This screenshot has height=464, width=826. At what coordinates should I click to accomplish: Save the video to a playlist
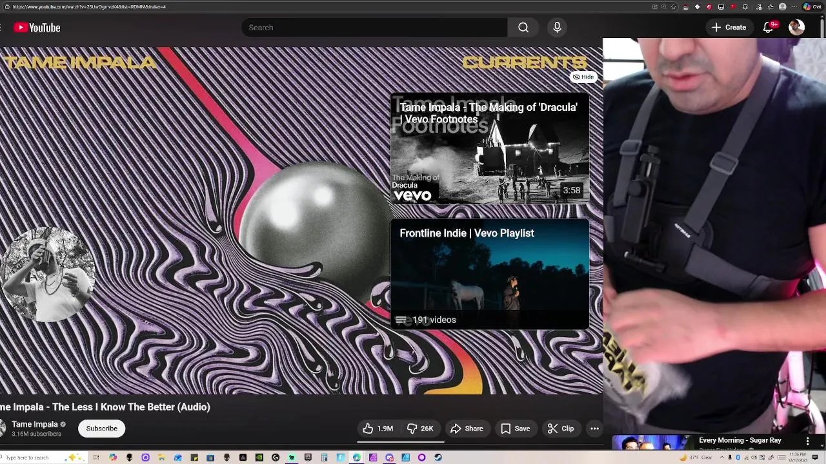click(515, 429)
